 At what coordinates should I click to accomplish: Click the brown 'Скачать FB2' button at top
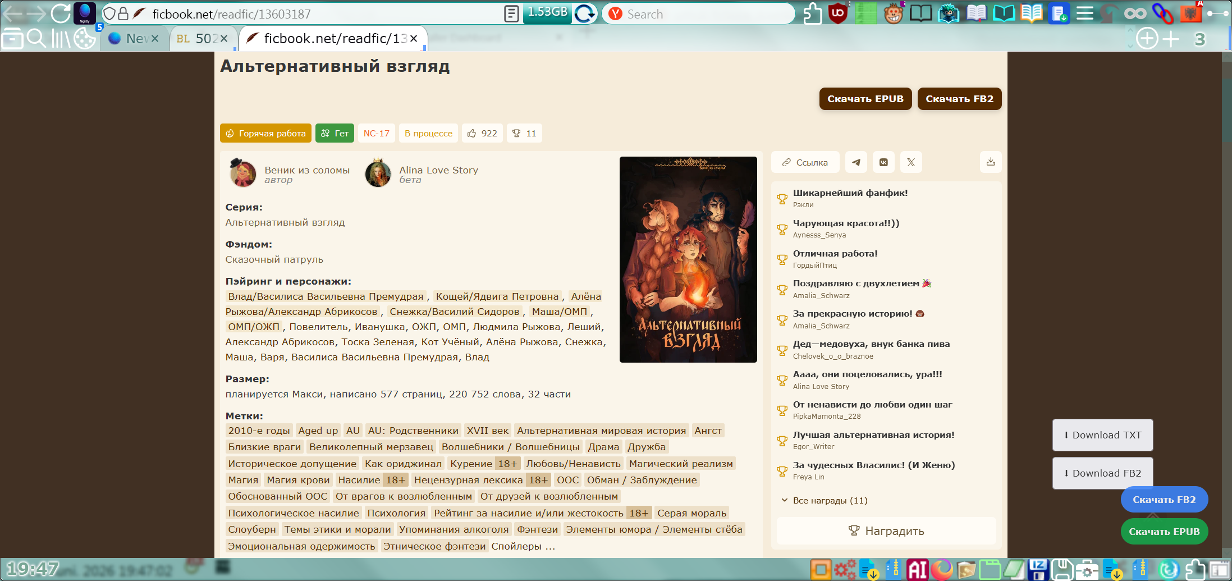click(960, 99)
